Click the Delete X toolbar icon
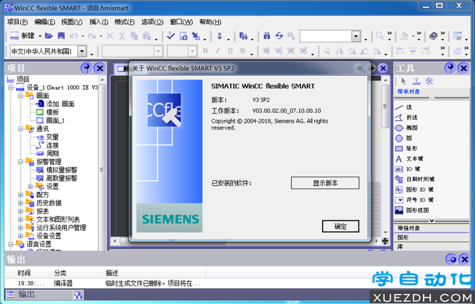Screen dimensions: 475x304 [x=110, y=36]
